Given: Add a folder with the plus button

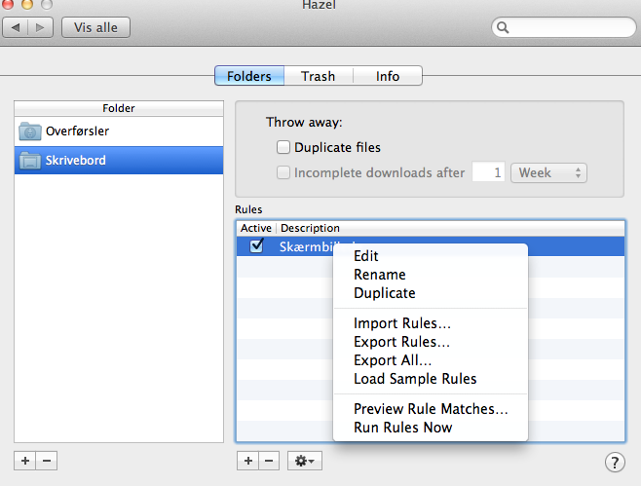Looking at the screenshot, I should [x=25, y=461].
